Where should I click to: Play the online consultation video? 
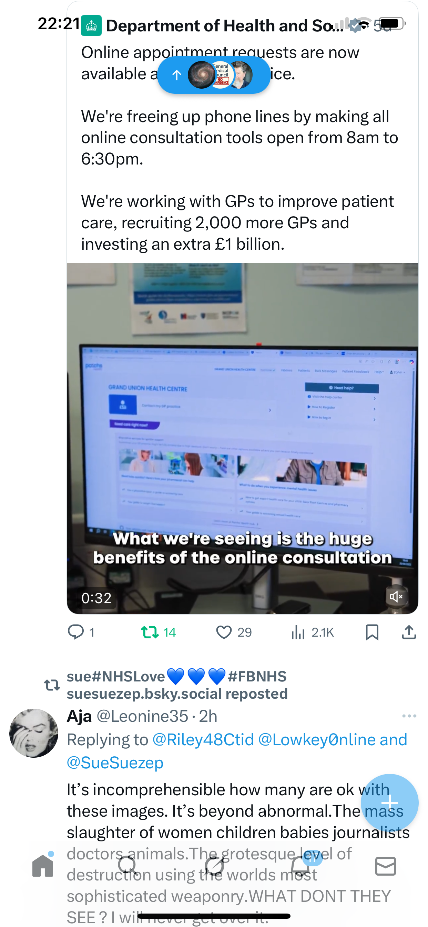coord(242,438)
